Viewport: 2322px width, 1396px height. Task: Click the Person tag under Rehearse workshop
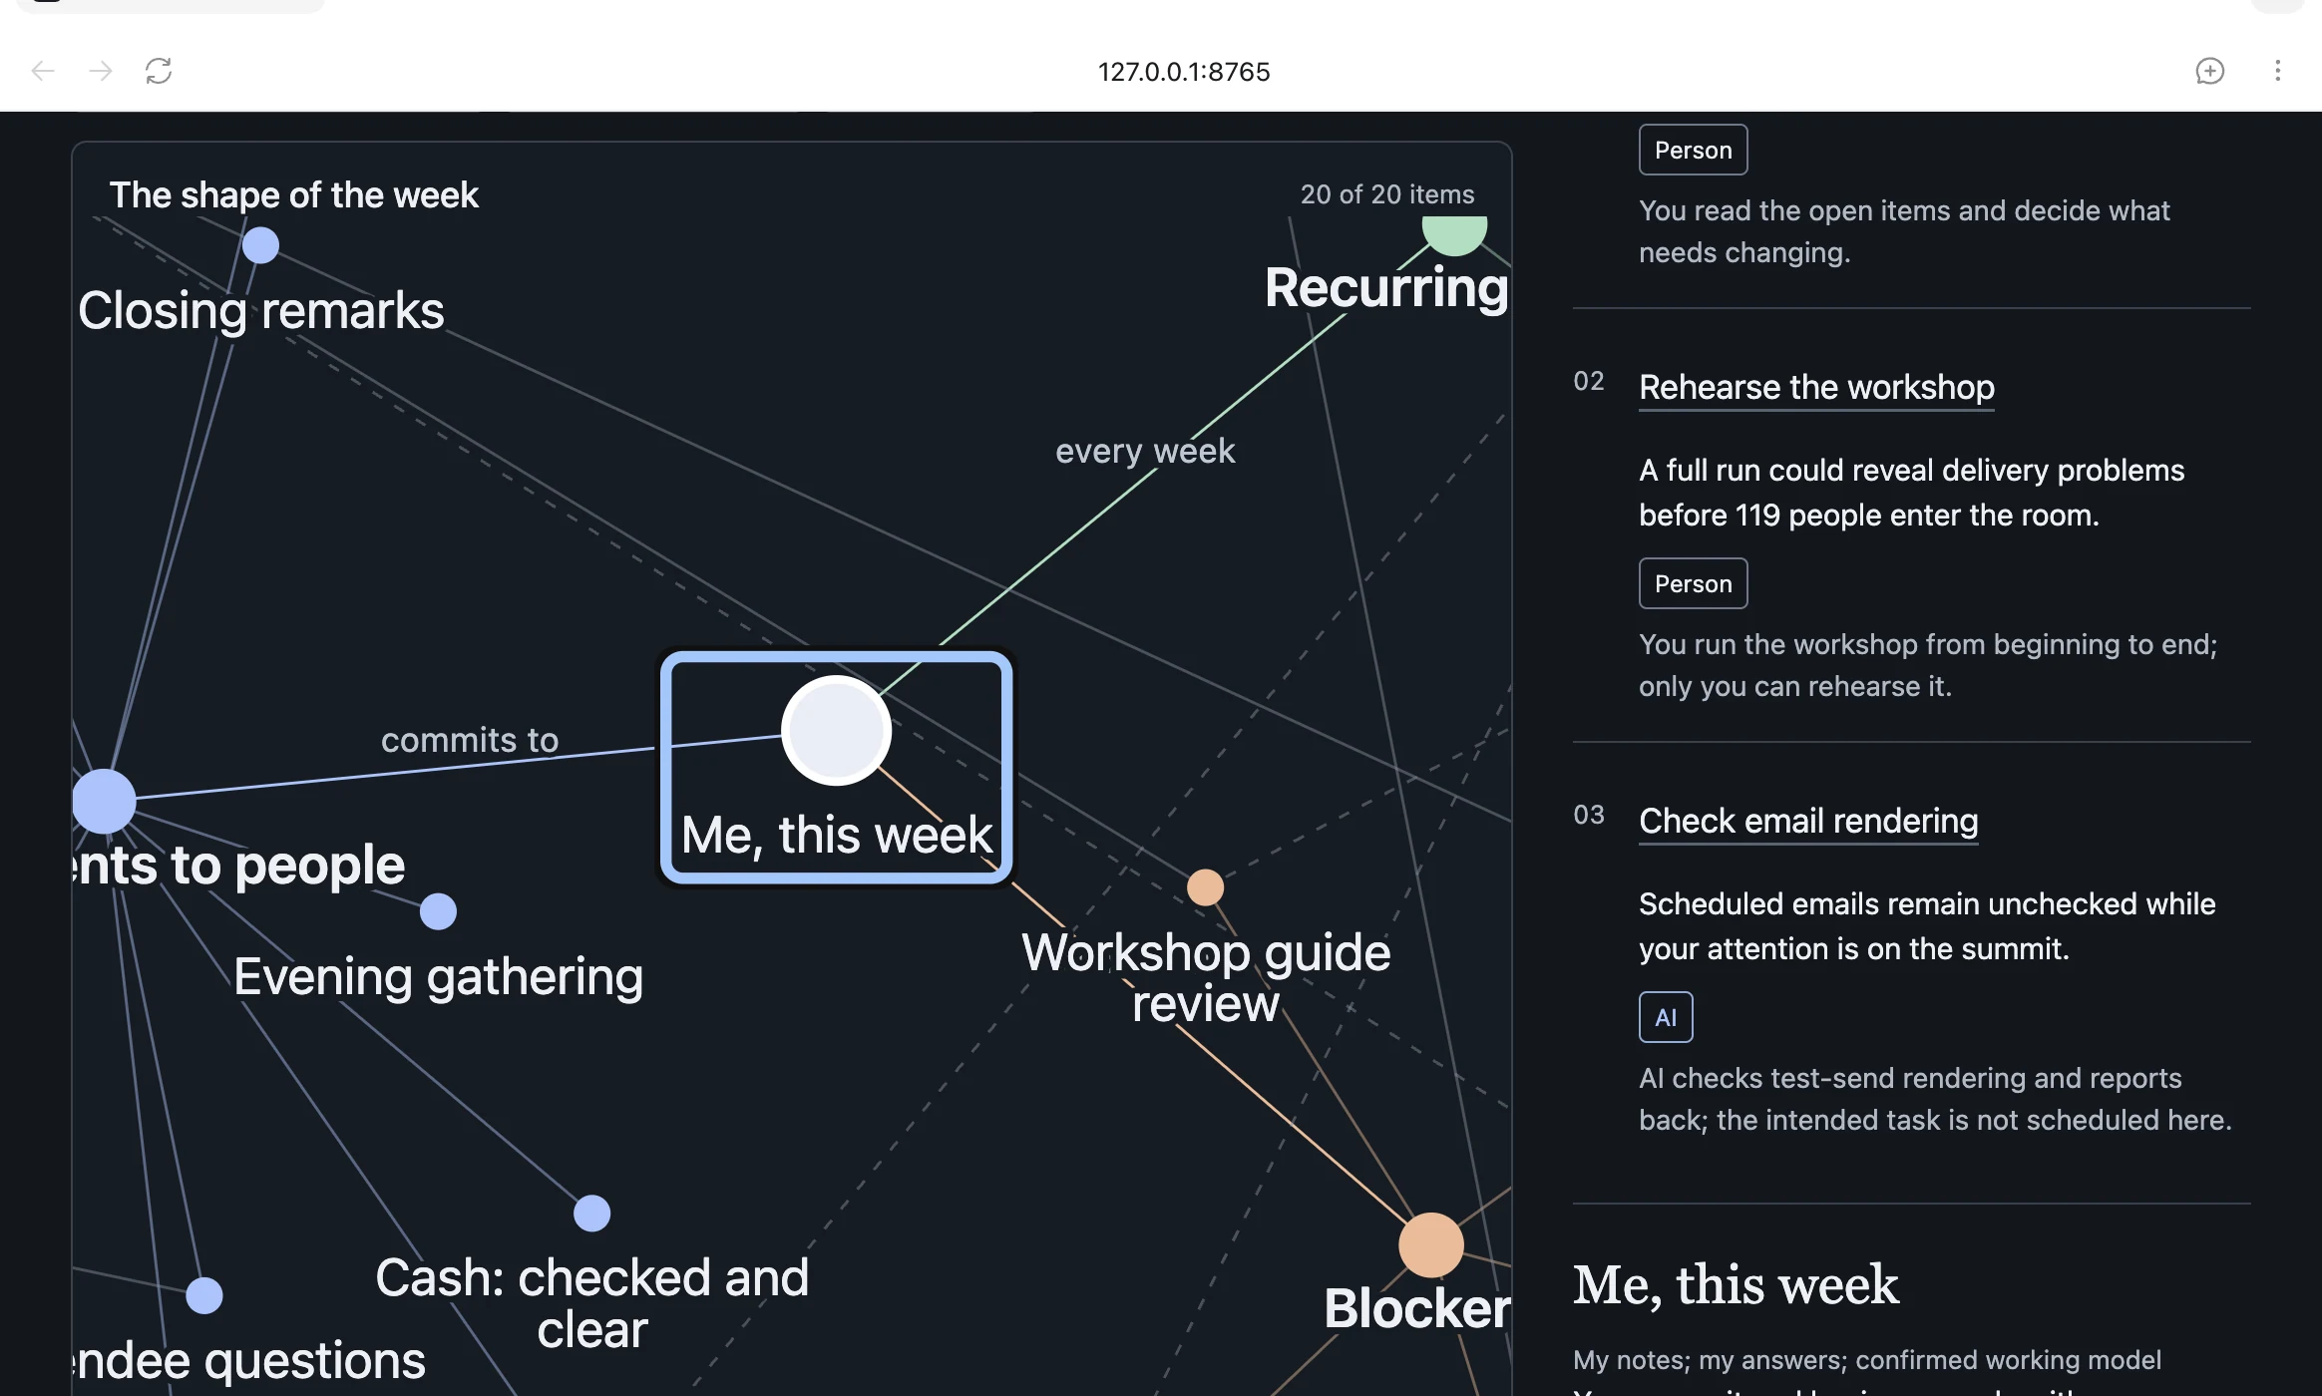point(1693,583)
